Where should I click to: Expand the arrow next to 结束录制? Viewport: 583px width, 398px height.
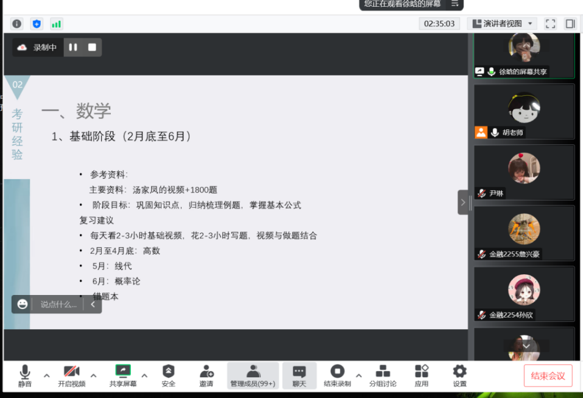[x=359, y=375]
